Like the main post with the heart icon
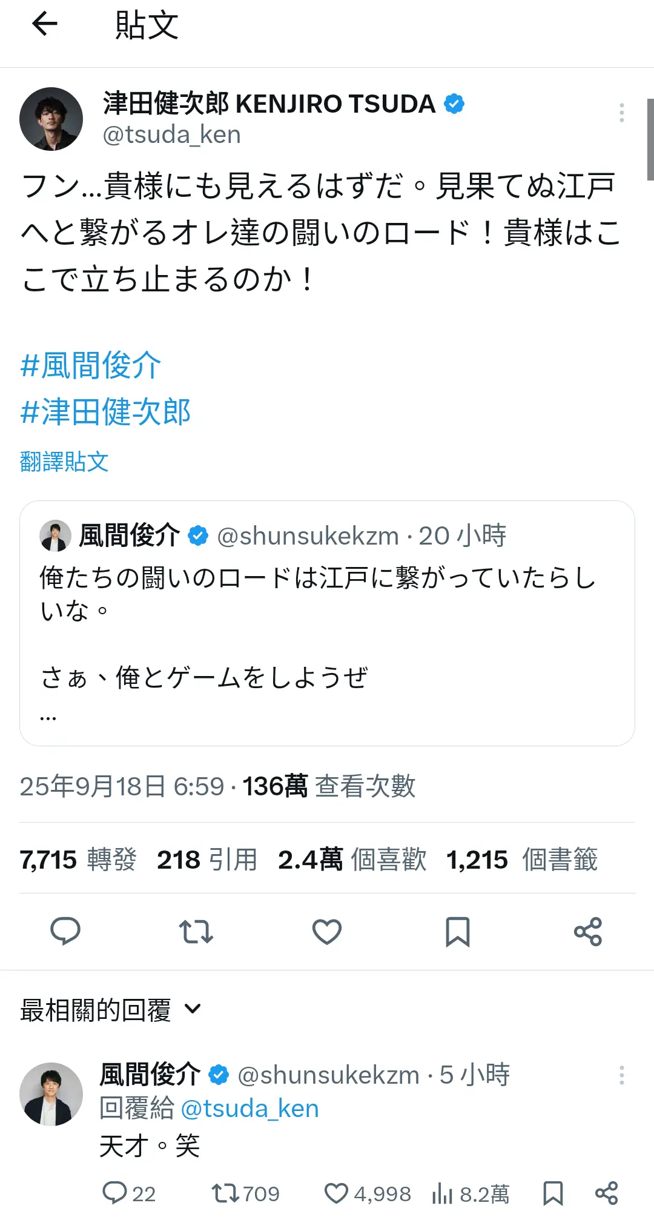654x1220 pixels. pyautogui.click(x=327, y=932)
